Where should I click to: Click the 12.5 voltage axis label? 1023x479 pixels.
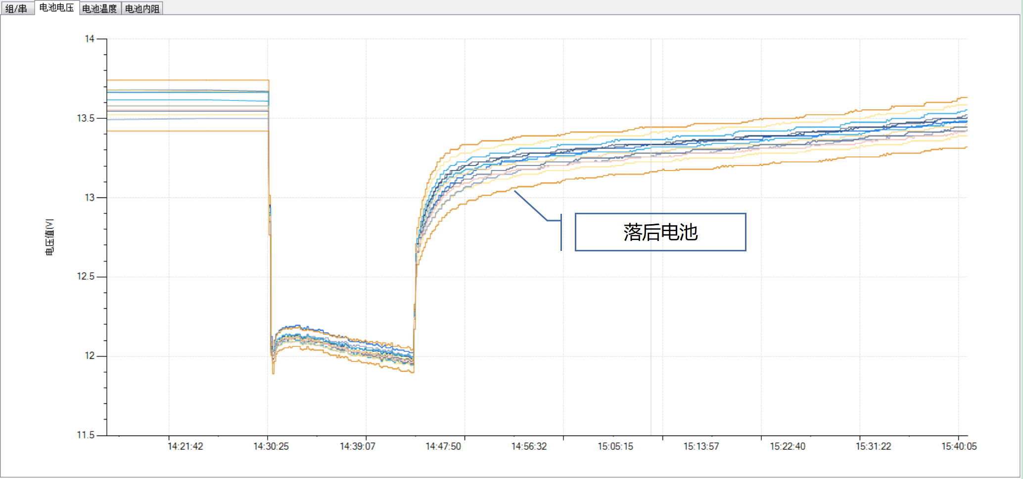tap(86, 277)
